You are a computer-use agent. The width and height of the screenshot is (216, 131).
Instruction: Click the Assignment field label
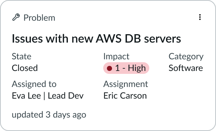tap(126, 84)
